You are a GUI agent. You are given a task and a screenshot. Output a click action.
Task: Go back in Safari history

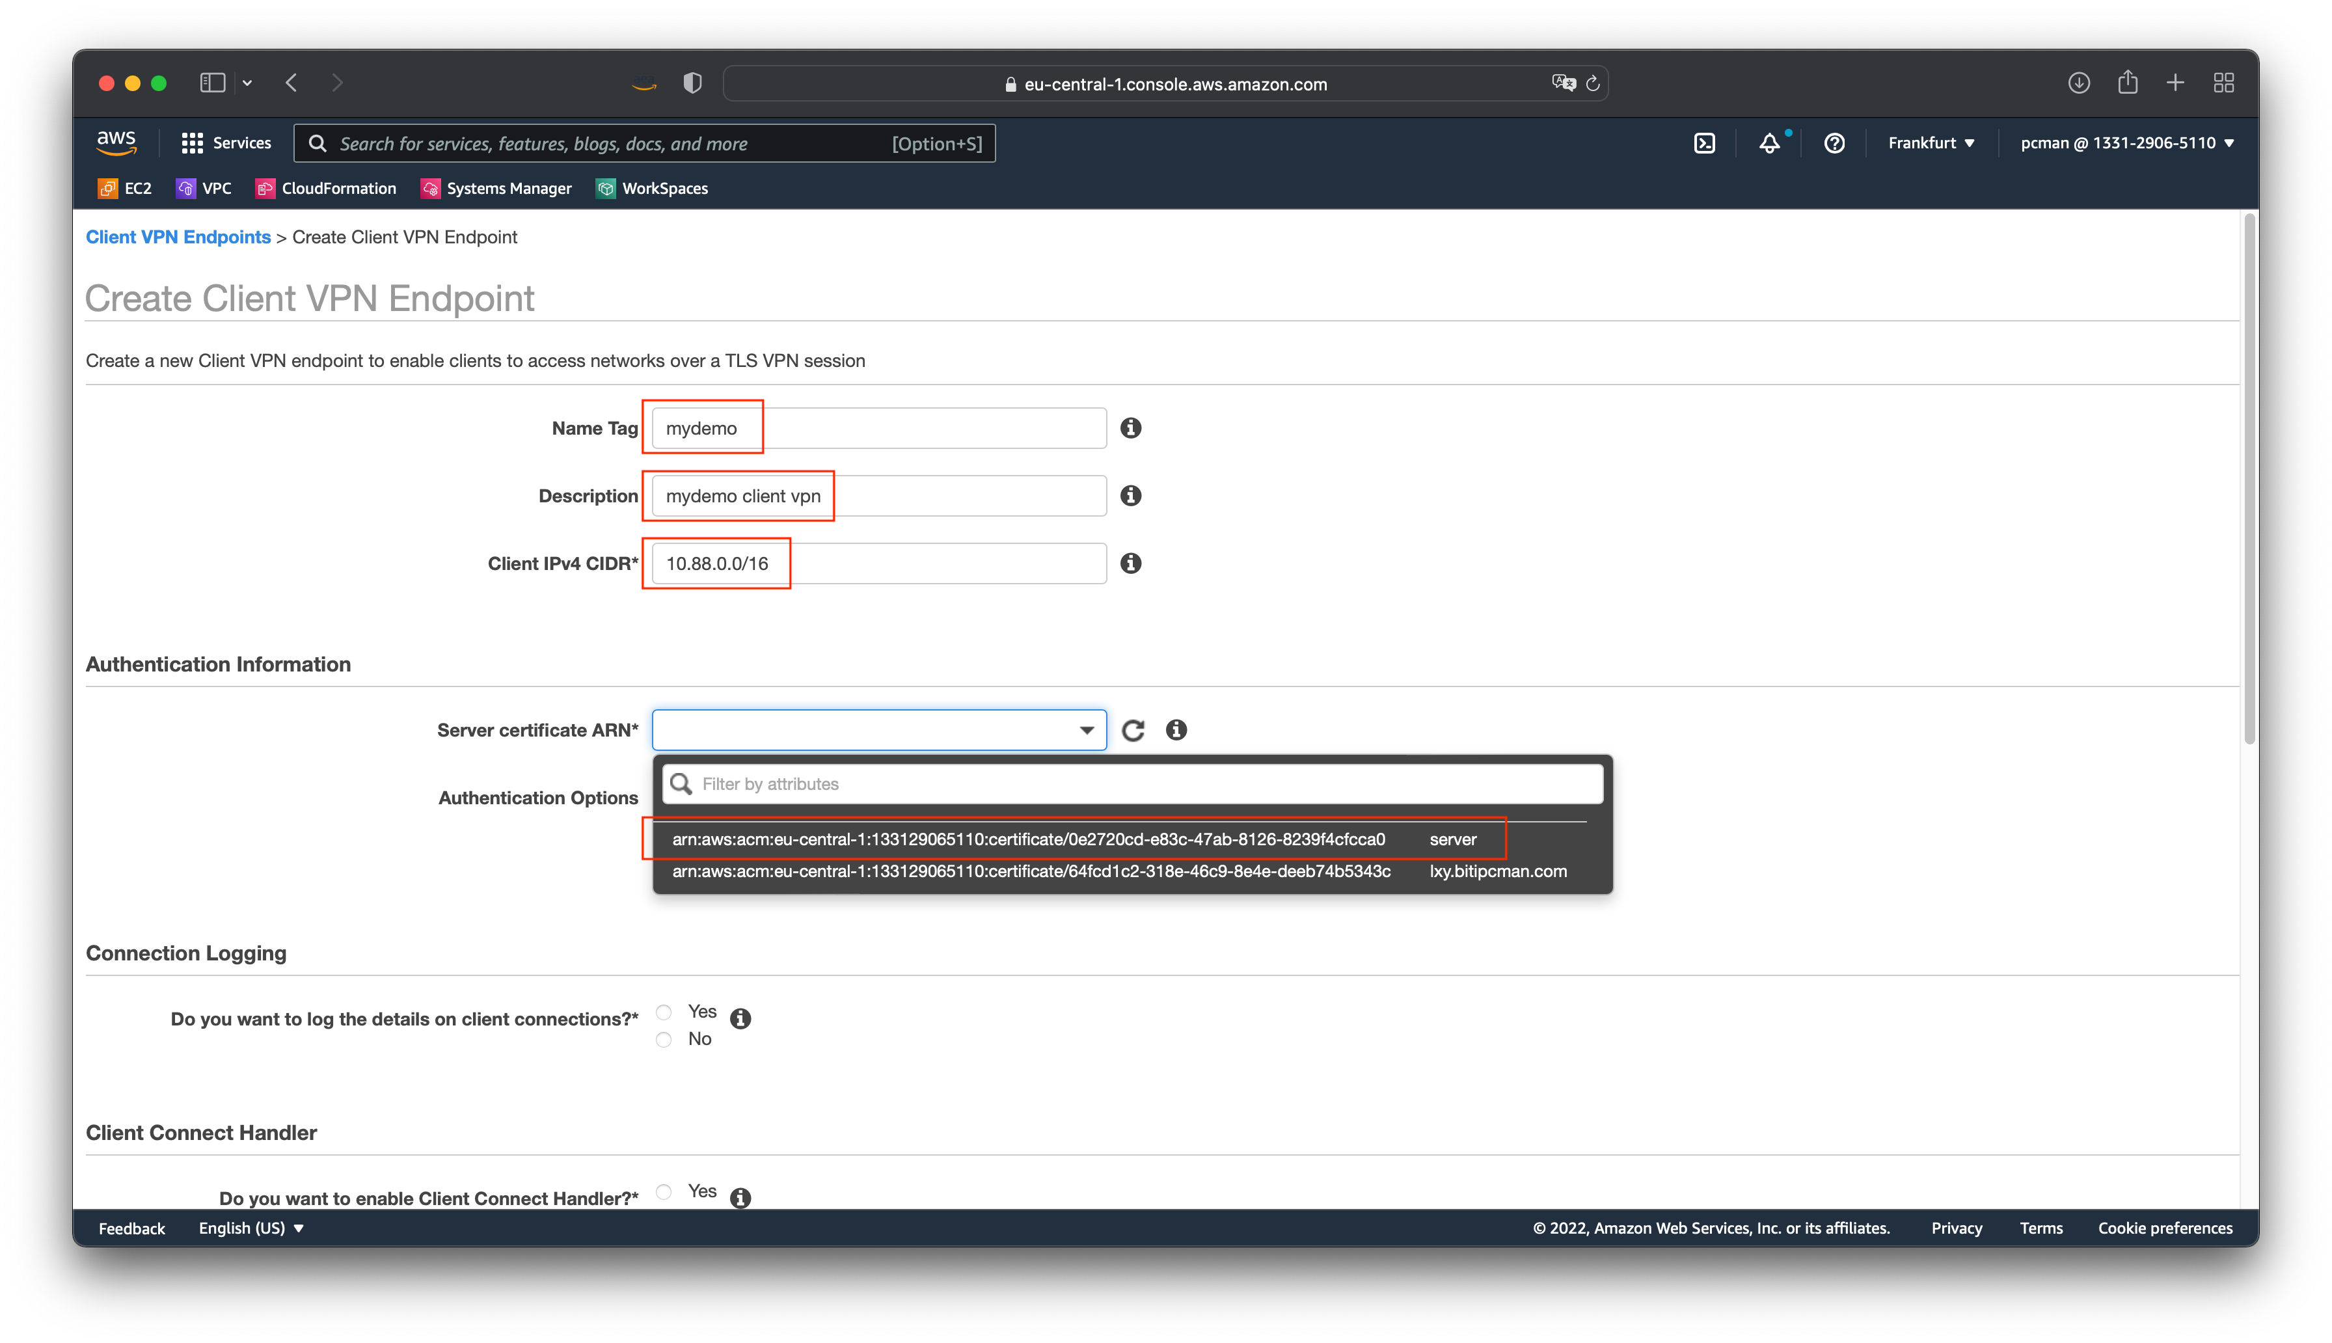pos(291,83)
